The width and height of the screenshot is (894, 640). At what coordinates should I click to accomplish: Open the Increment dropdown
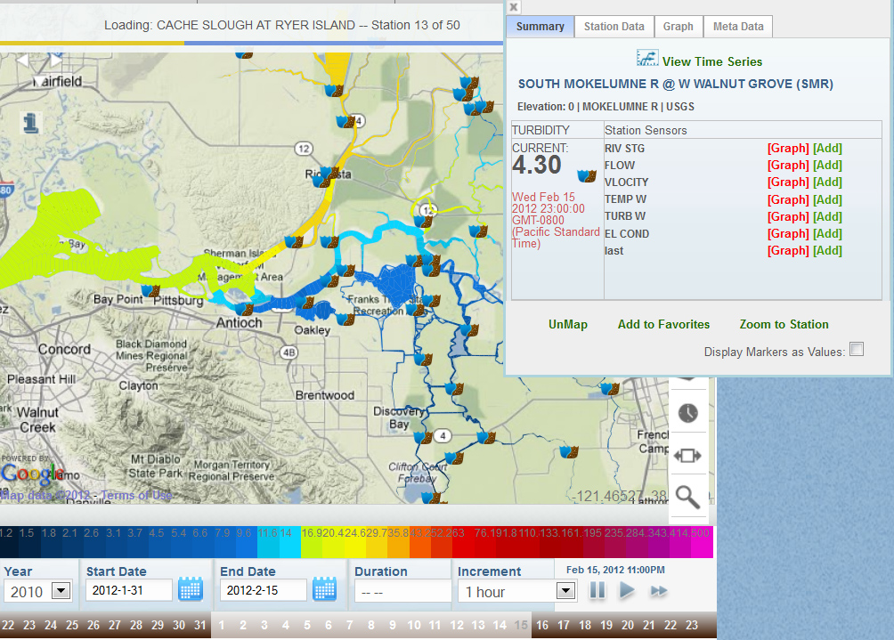(565, 590)
